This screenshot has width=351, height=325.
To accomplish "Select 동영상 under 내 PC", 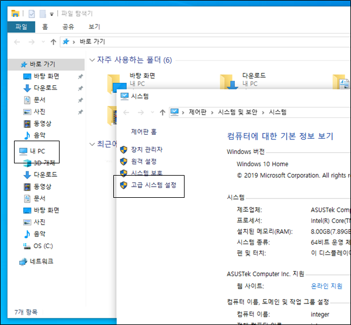I will pos(37,187).
